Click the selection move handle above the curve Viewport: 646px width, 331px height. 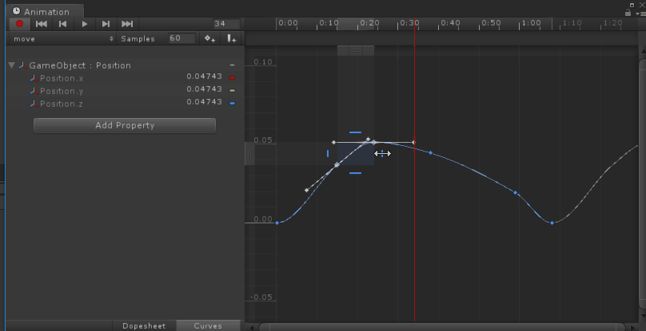coord(356,50)
